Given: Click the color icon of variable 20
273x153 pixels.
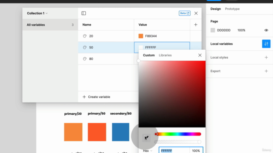Looking at the screenshot, I should point(84,36).
